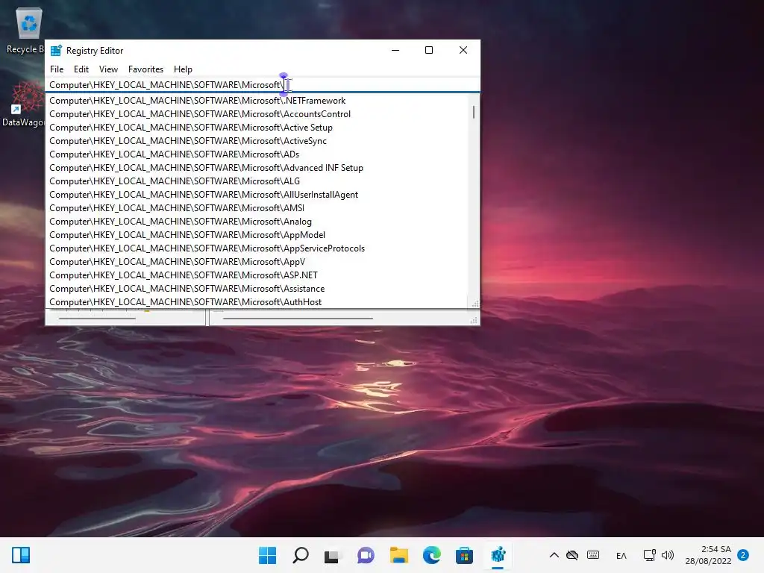Close the Registry Editor window
Image resolution: width=764 pixels, height=573 pixels.
pos(463,50)
